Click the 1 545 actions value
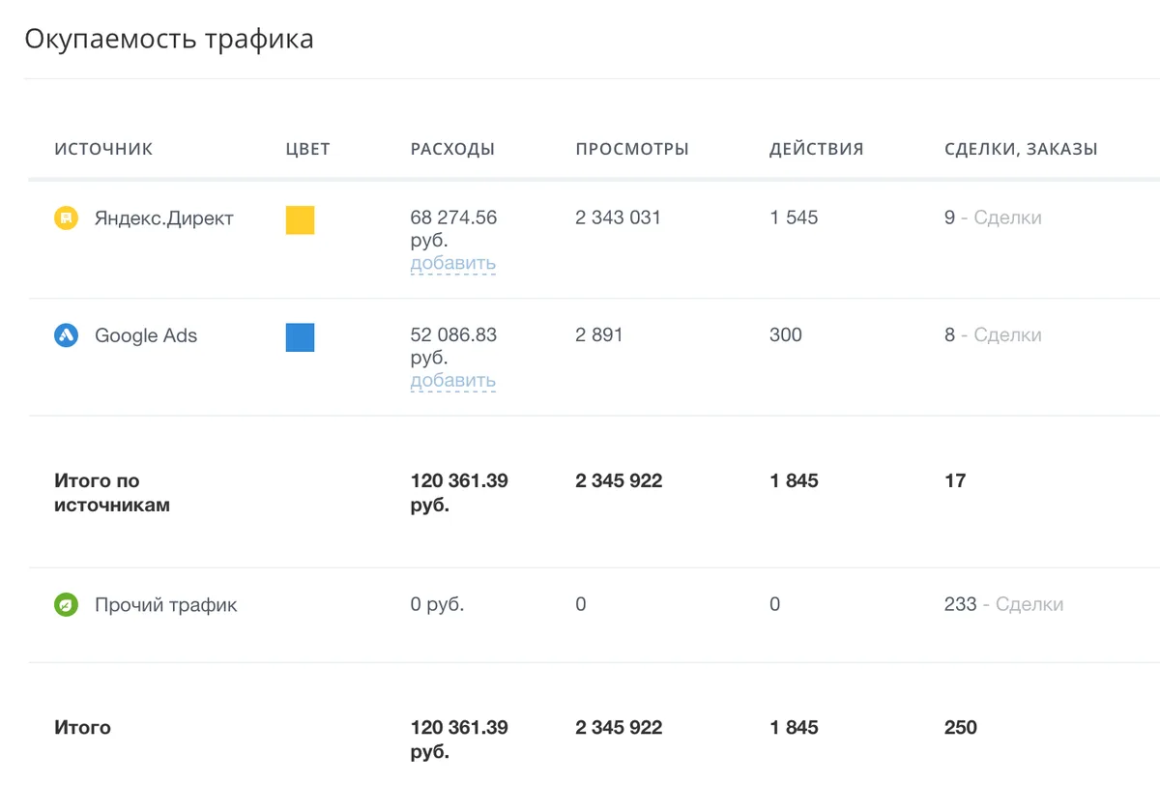The image size is (1160, 812). point(794,218)
